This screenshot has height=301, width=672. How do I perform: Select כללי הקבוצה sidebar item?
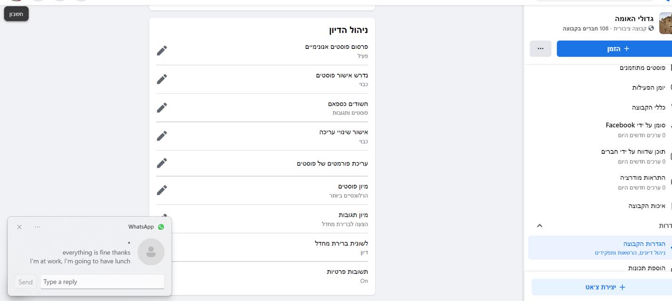[x=648, y=107]
